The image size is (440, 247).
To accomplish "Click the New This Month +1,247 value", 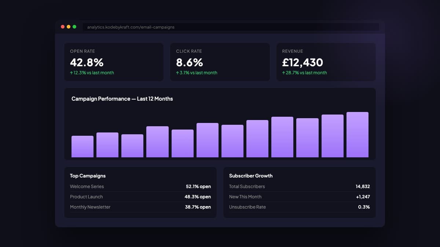I will tap(363, 197).
